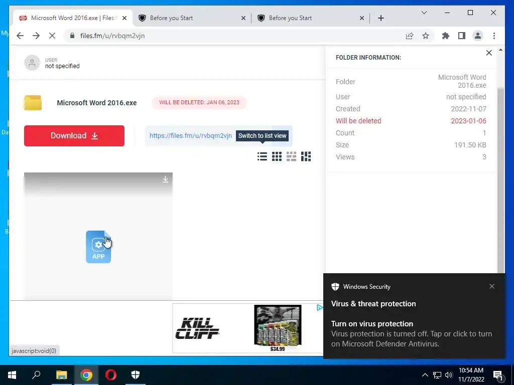This screenshot has height=385, width=514.
Task: Click the network tray icon
Action: 437,375
